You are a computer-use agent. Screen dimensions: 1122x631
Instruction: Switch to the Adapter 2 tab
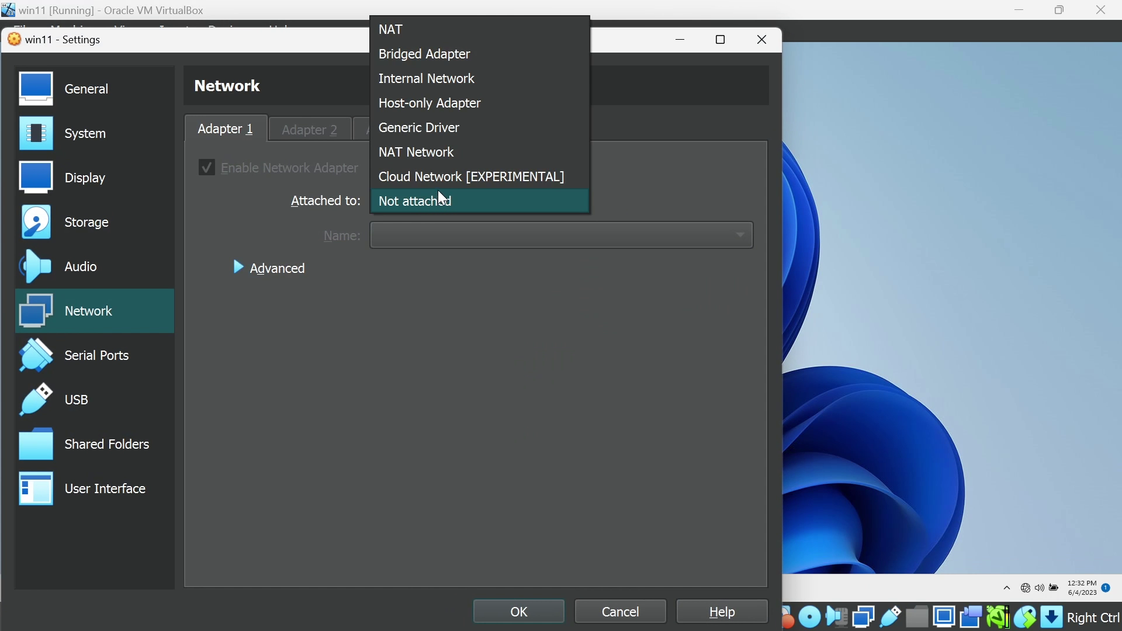point(309,129)
